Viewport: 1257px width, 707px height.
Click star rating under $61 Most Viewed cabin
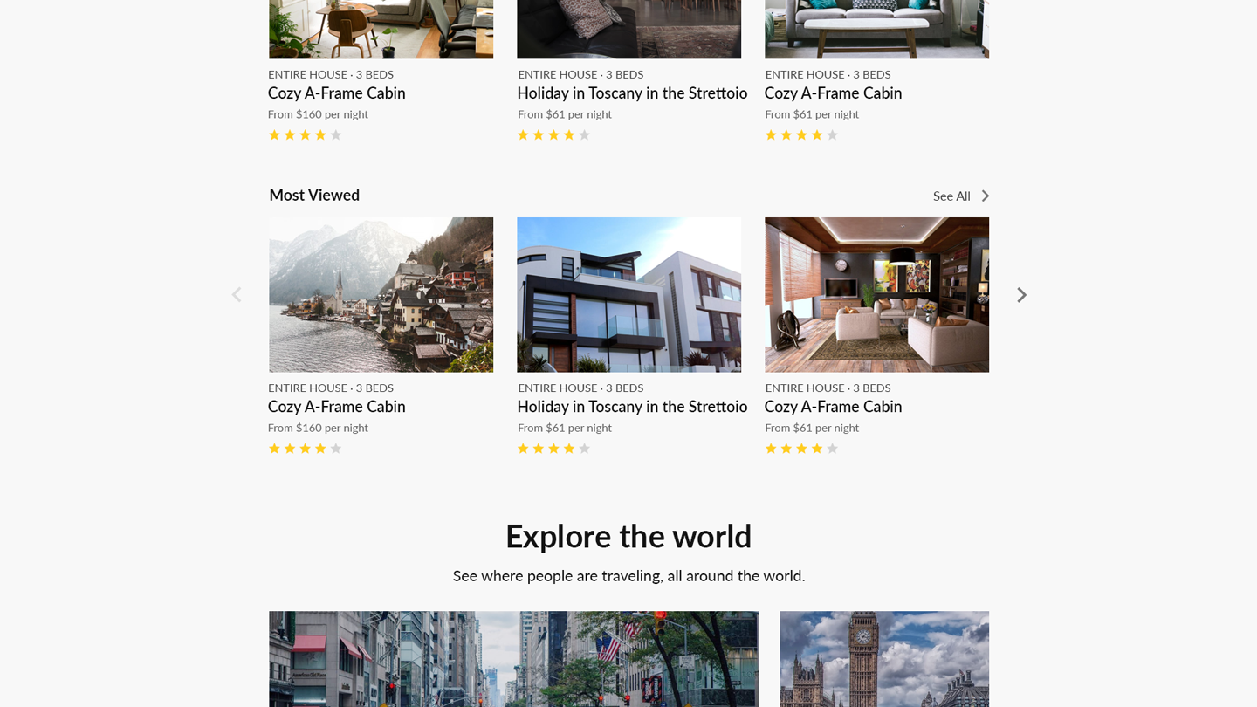pos(801,449)
